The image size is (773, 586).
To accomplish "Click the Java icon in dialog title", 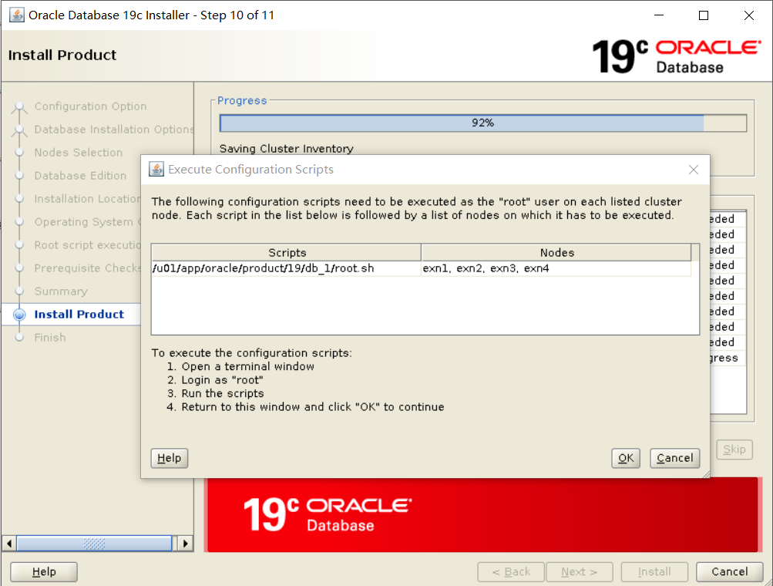I will pos(156,169).
